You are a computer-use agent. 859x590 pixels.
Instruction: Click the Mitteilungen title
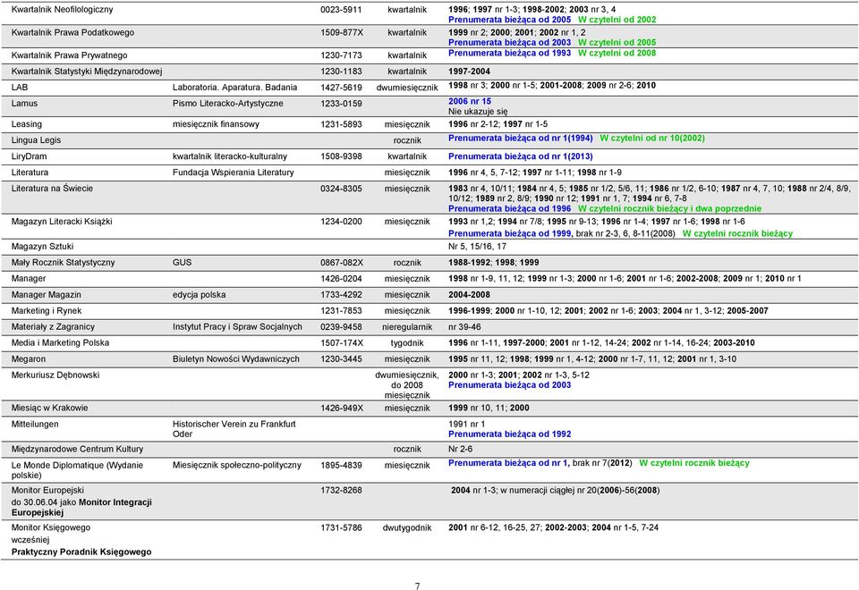pyautogui.click(x=35, y=424)
